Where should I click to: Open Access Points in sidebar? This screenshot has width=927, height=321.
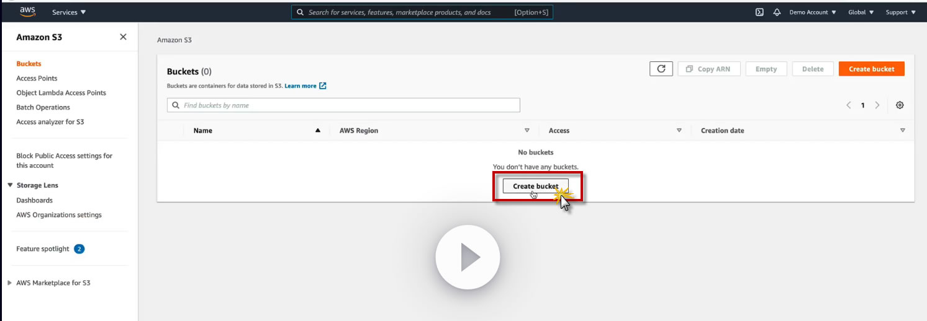(37, 78)
